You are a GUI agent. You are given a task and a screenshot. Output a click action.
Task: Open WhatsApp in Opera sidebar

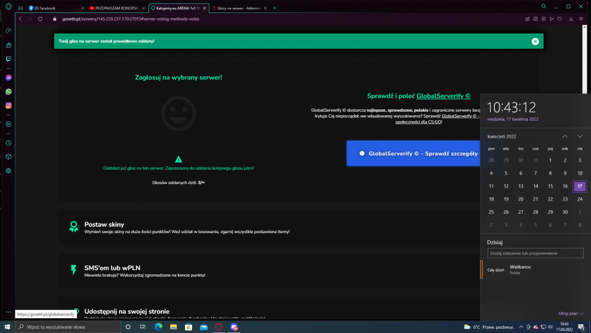9,92
